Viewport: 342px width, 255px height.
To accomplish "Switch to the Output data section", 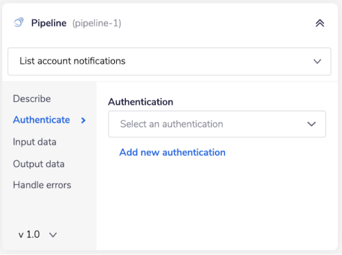I will 39,164.
